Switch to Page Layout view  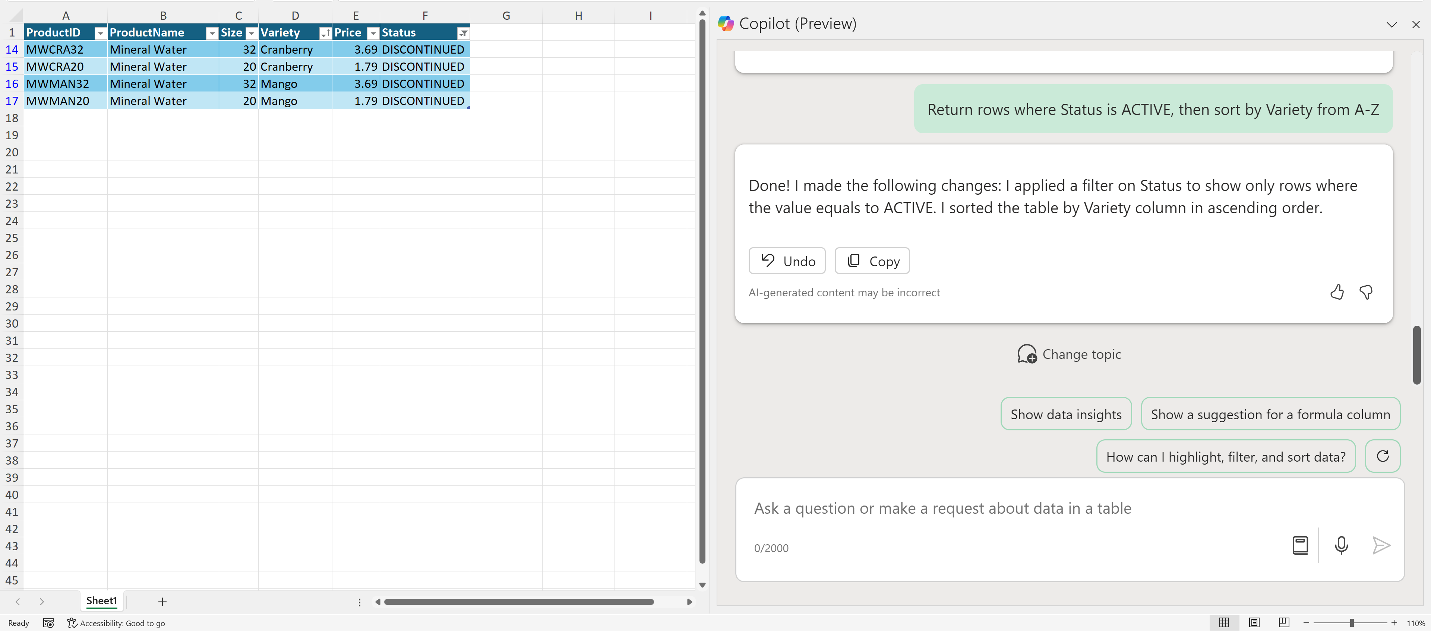(1254, 623)
